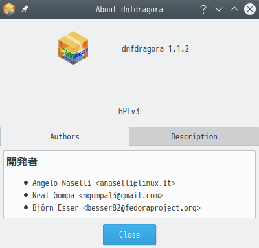Click the GPLv3 license text
This screenshot has width=259, height=248.
[x=129, y=111]
